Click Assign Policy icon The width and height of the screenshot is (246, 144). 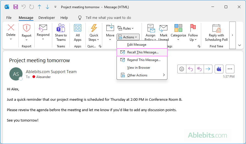click(x=151, y=28)
